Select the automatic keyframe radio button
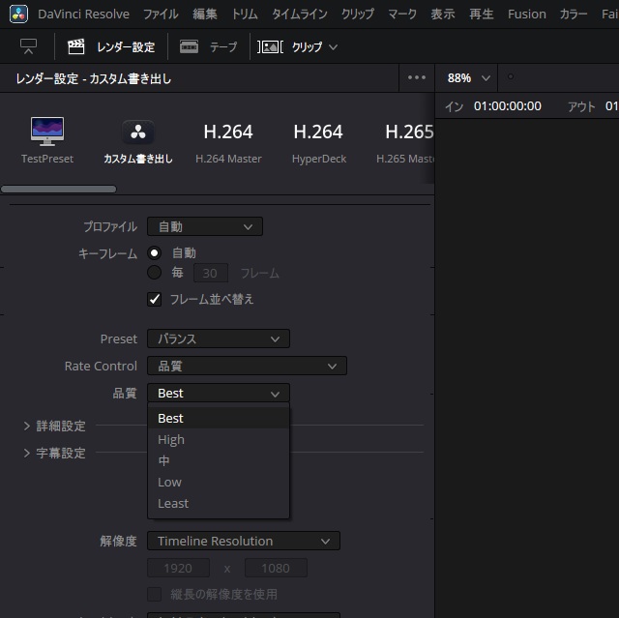 click(154, 252)
